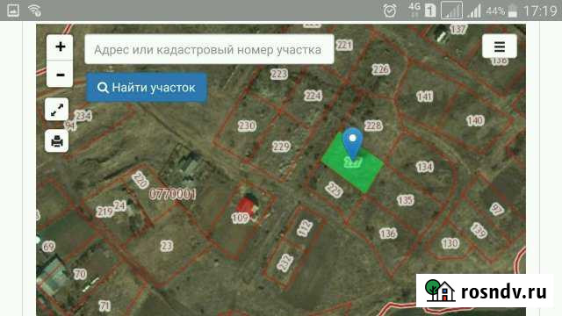Select parcel labeled 228
This screenshot has height=316, width=562.
[373, 126]
